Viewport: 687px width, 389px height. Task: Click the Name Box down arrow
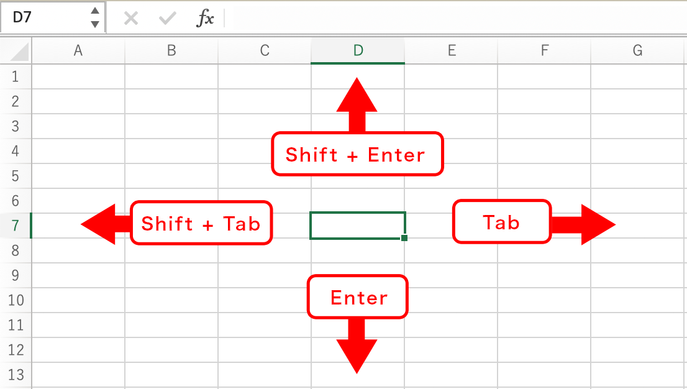point(94,24)
